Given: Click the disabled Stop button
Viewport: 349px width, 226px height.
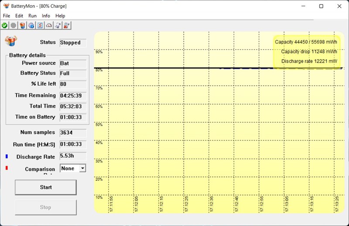Looking at the screenshot, I should (46, 207).
